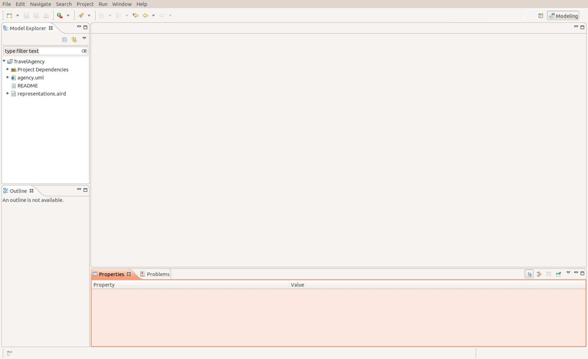Click Show Categories in the Properties view
This screenshot has height=359, width=588.
[529, 274]
